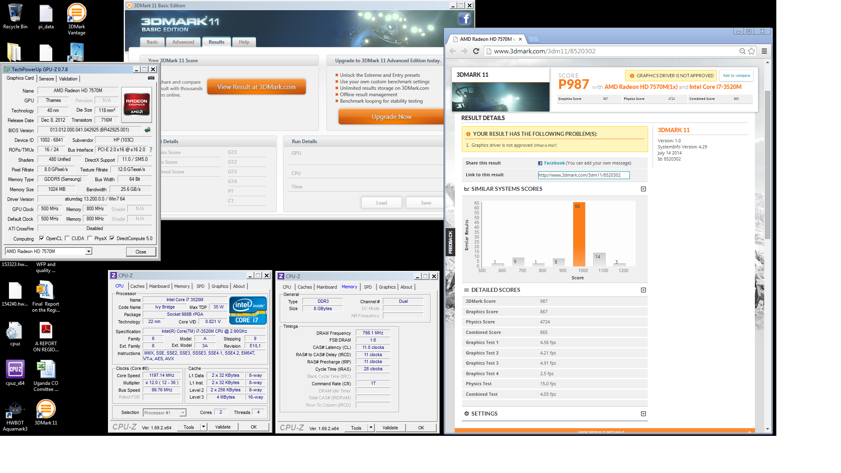Click browser back arrow
The width and height of the screenshot is (841, 473).
point(453,51)
